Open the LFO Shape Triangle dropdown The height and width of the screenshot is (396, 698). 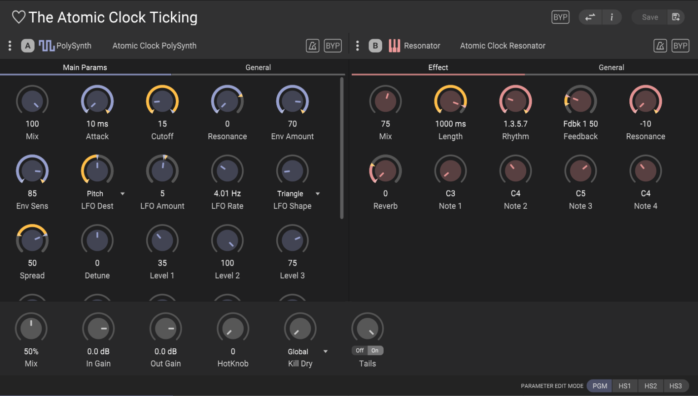(298, 194)
